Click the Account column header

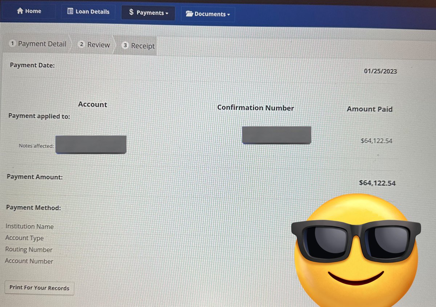pyautogui.click(x=93, y=104)
